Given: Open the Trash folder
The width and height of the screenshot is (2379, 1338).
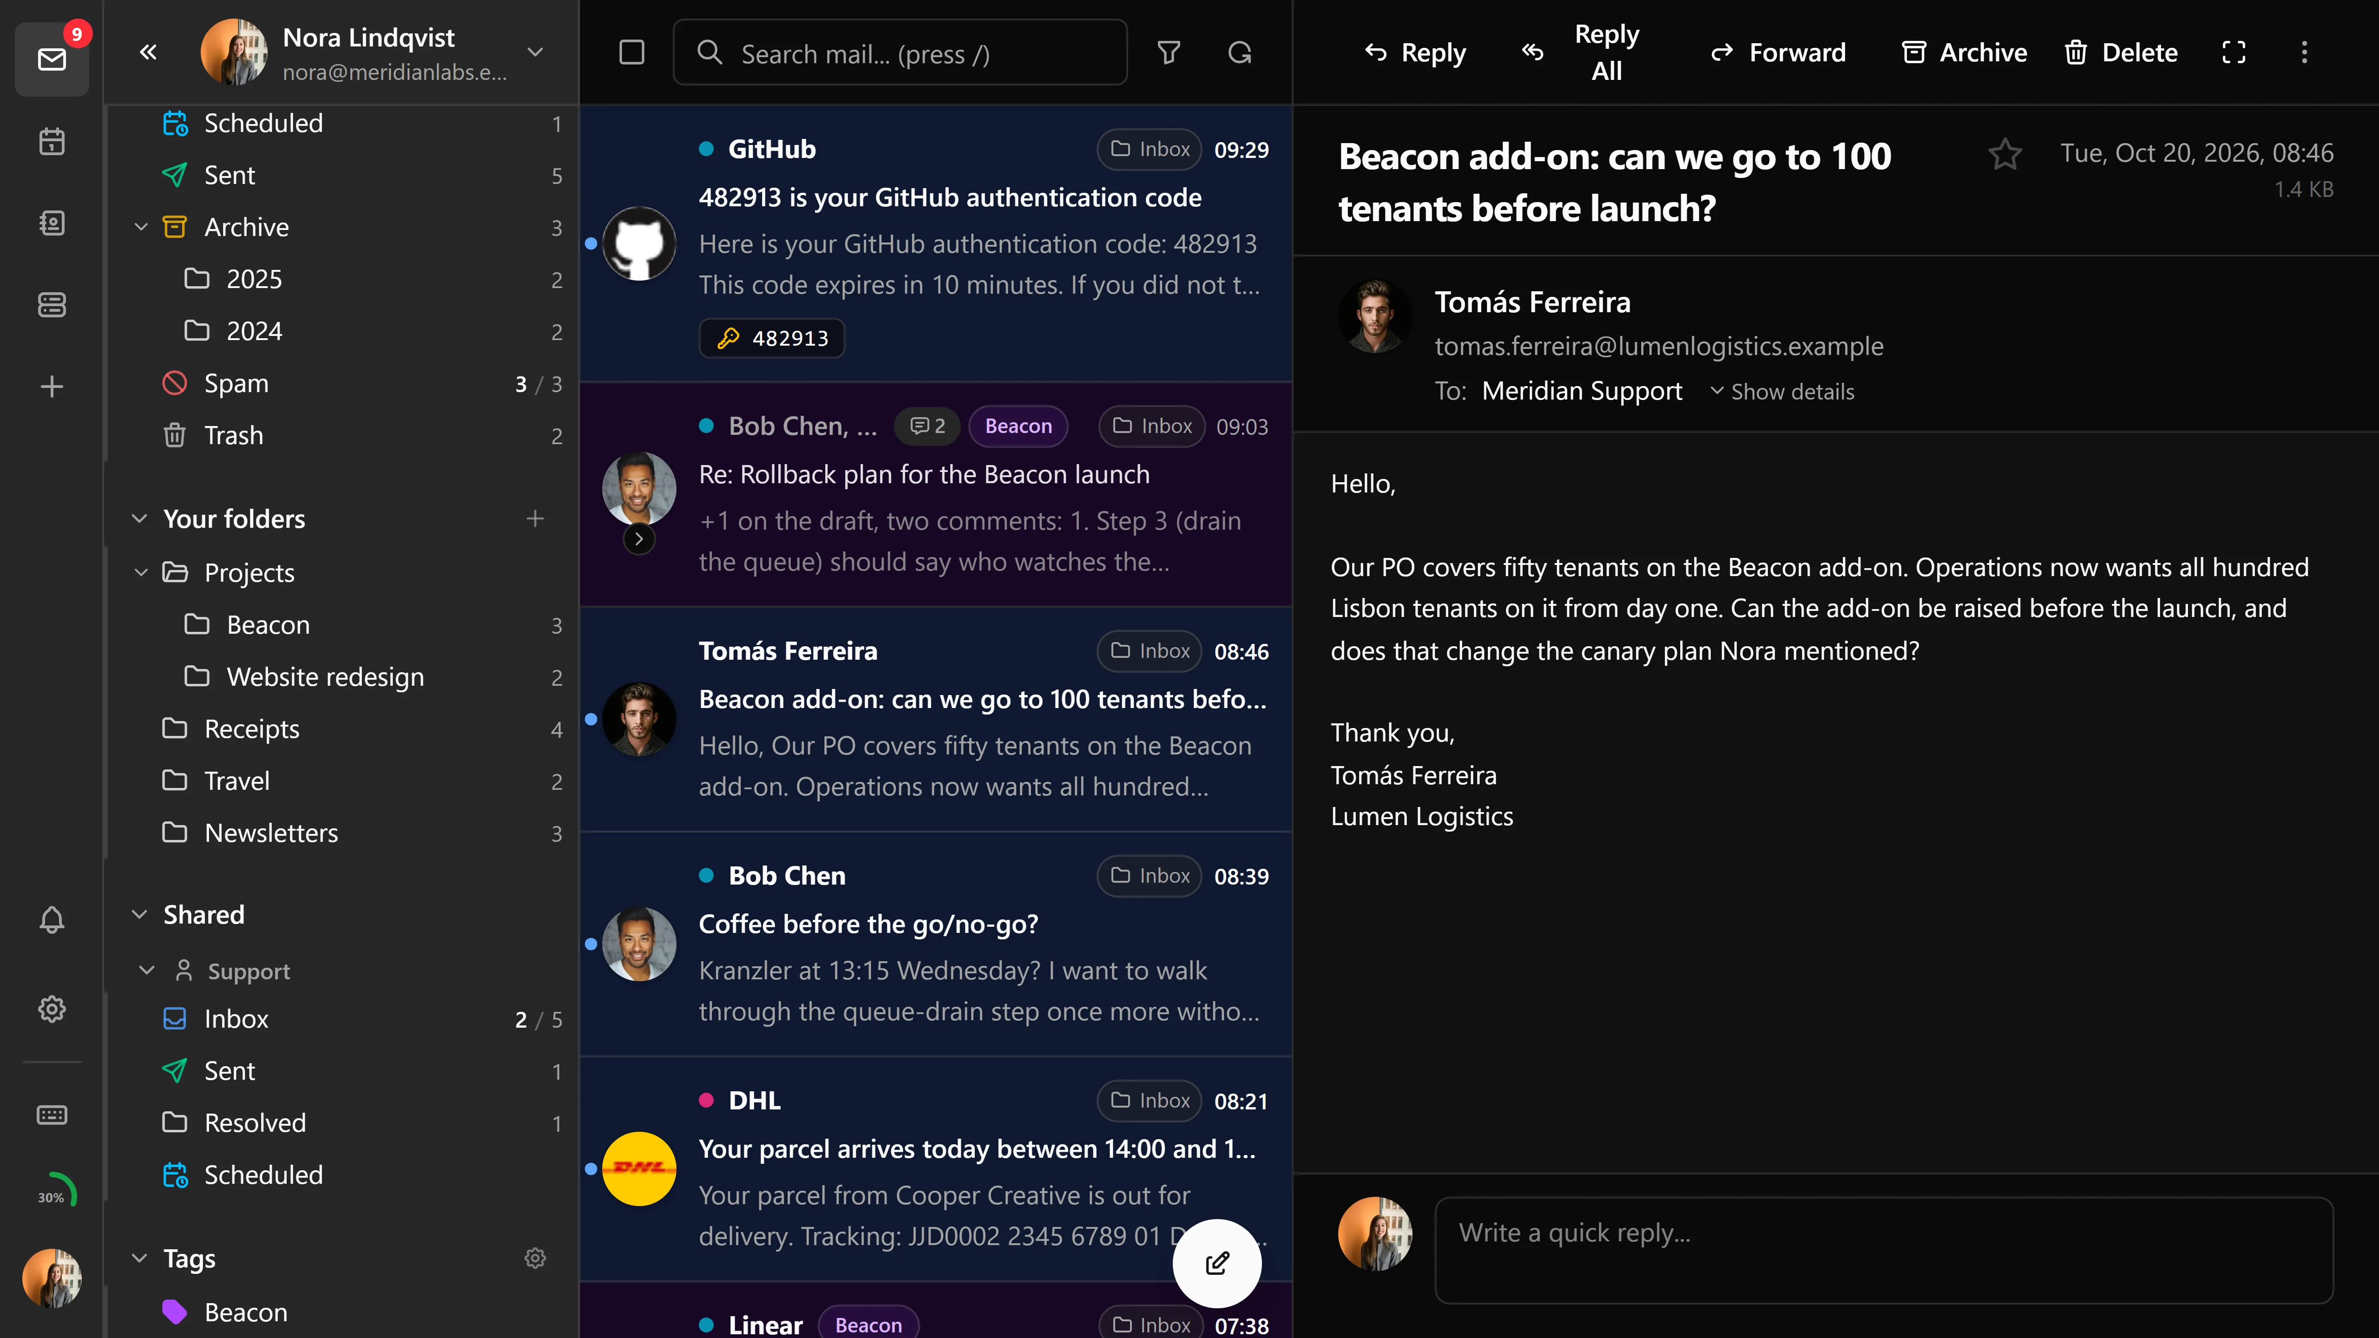Looking at the screenshot, I should coord(342,436).
